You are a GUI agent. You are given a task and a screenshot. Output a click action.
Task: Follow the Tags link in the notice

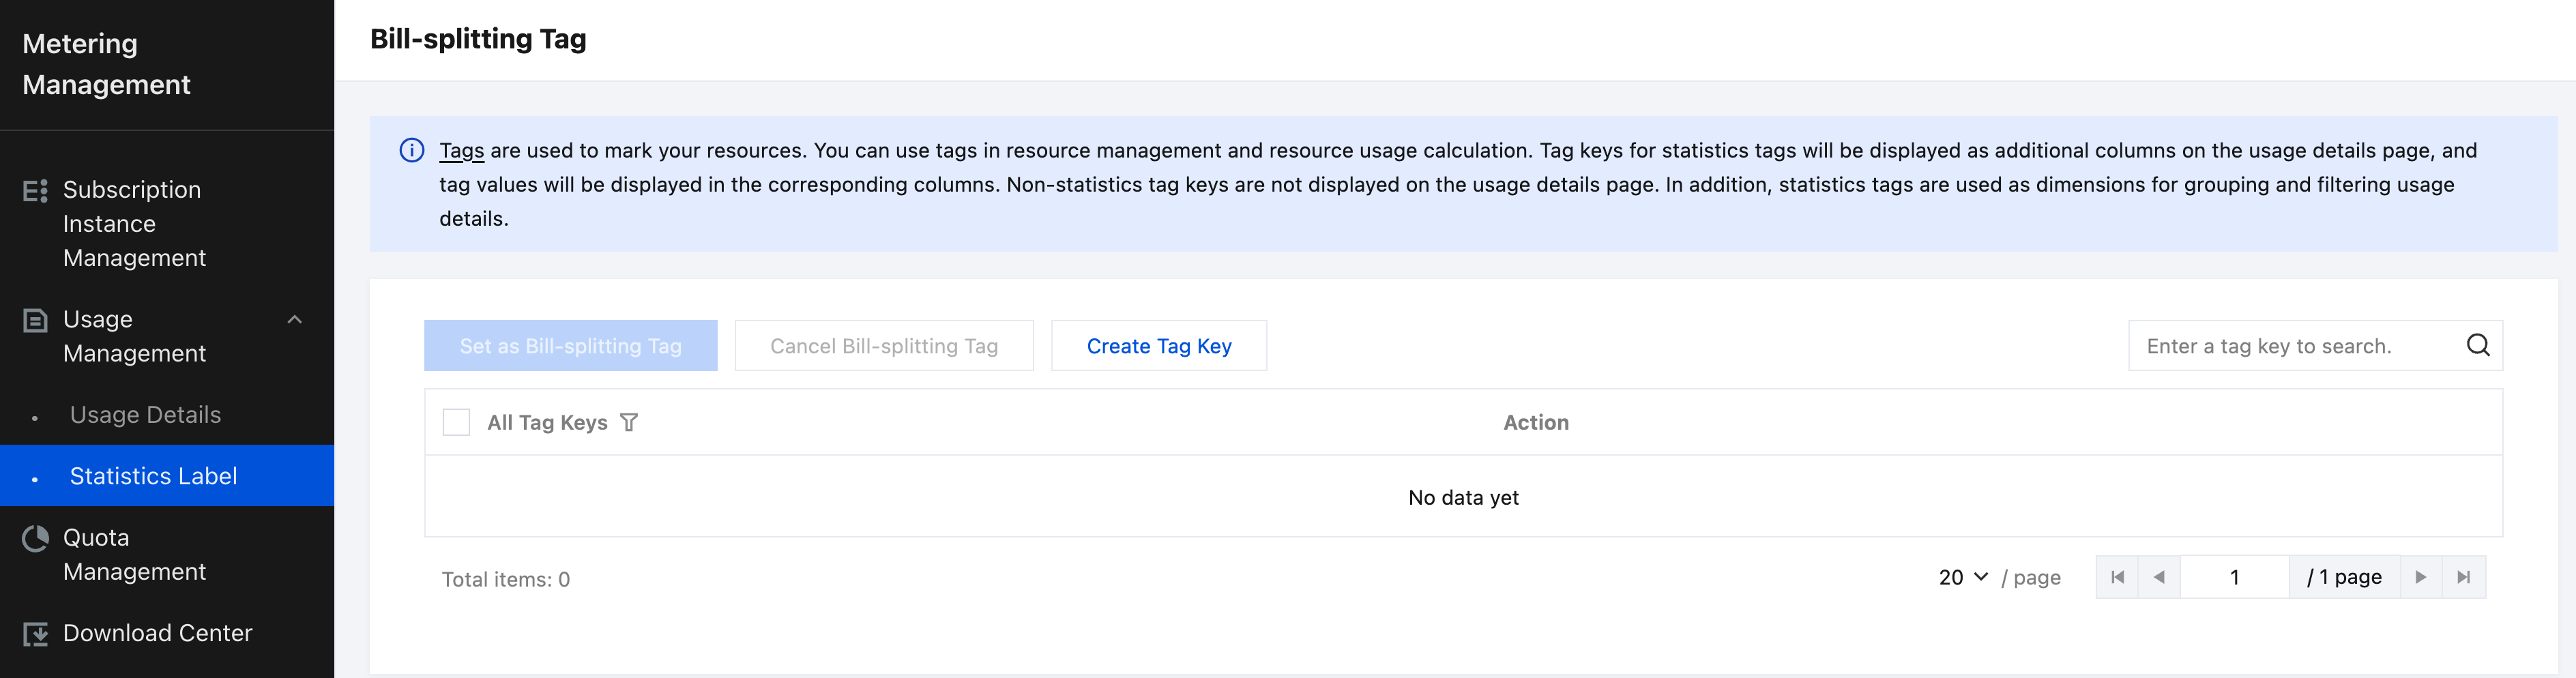462,151
